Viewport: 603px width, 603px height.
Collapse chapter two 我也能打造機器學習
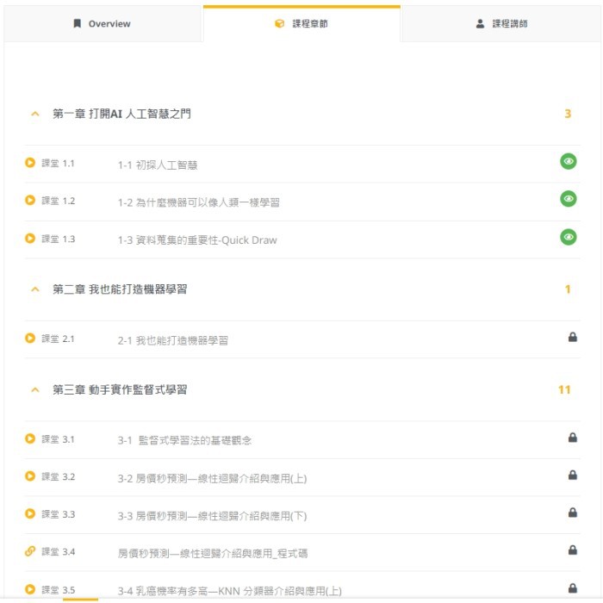point(35,289)
